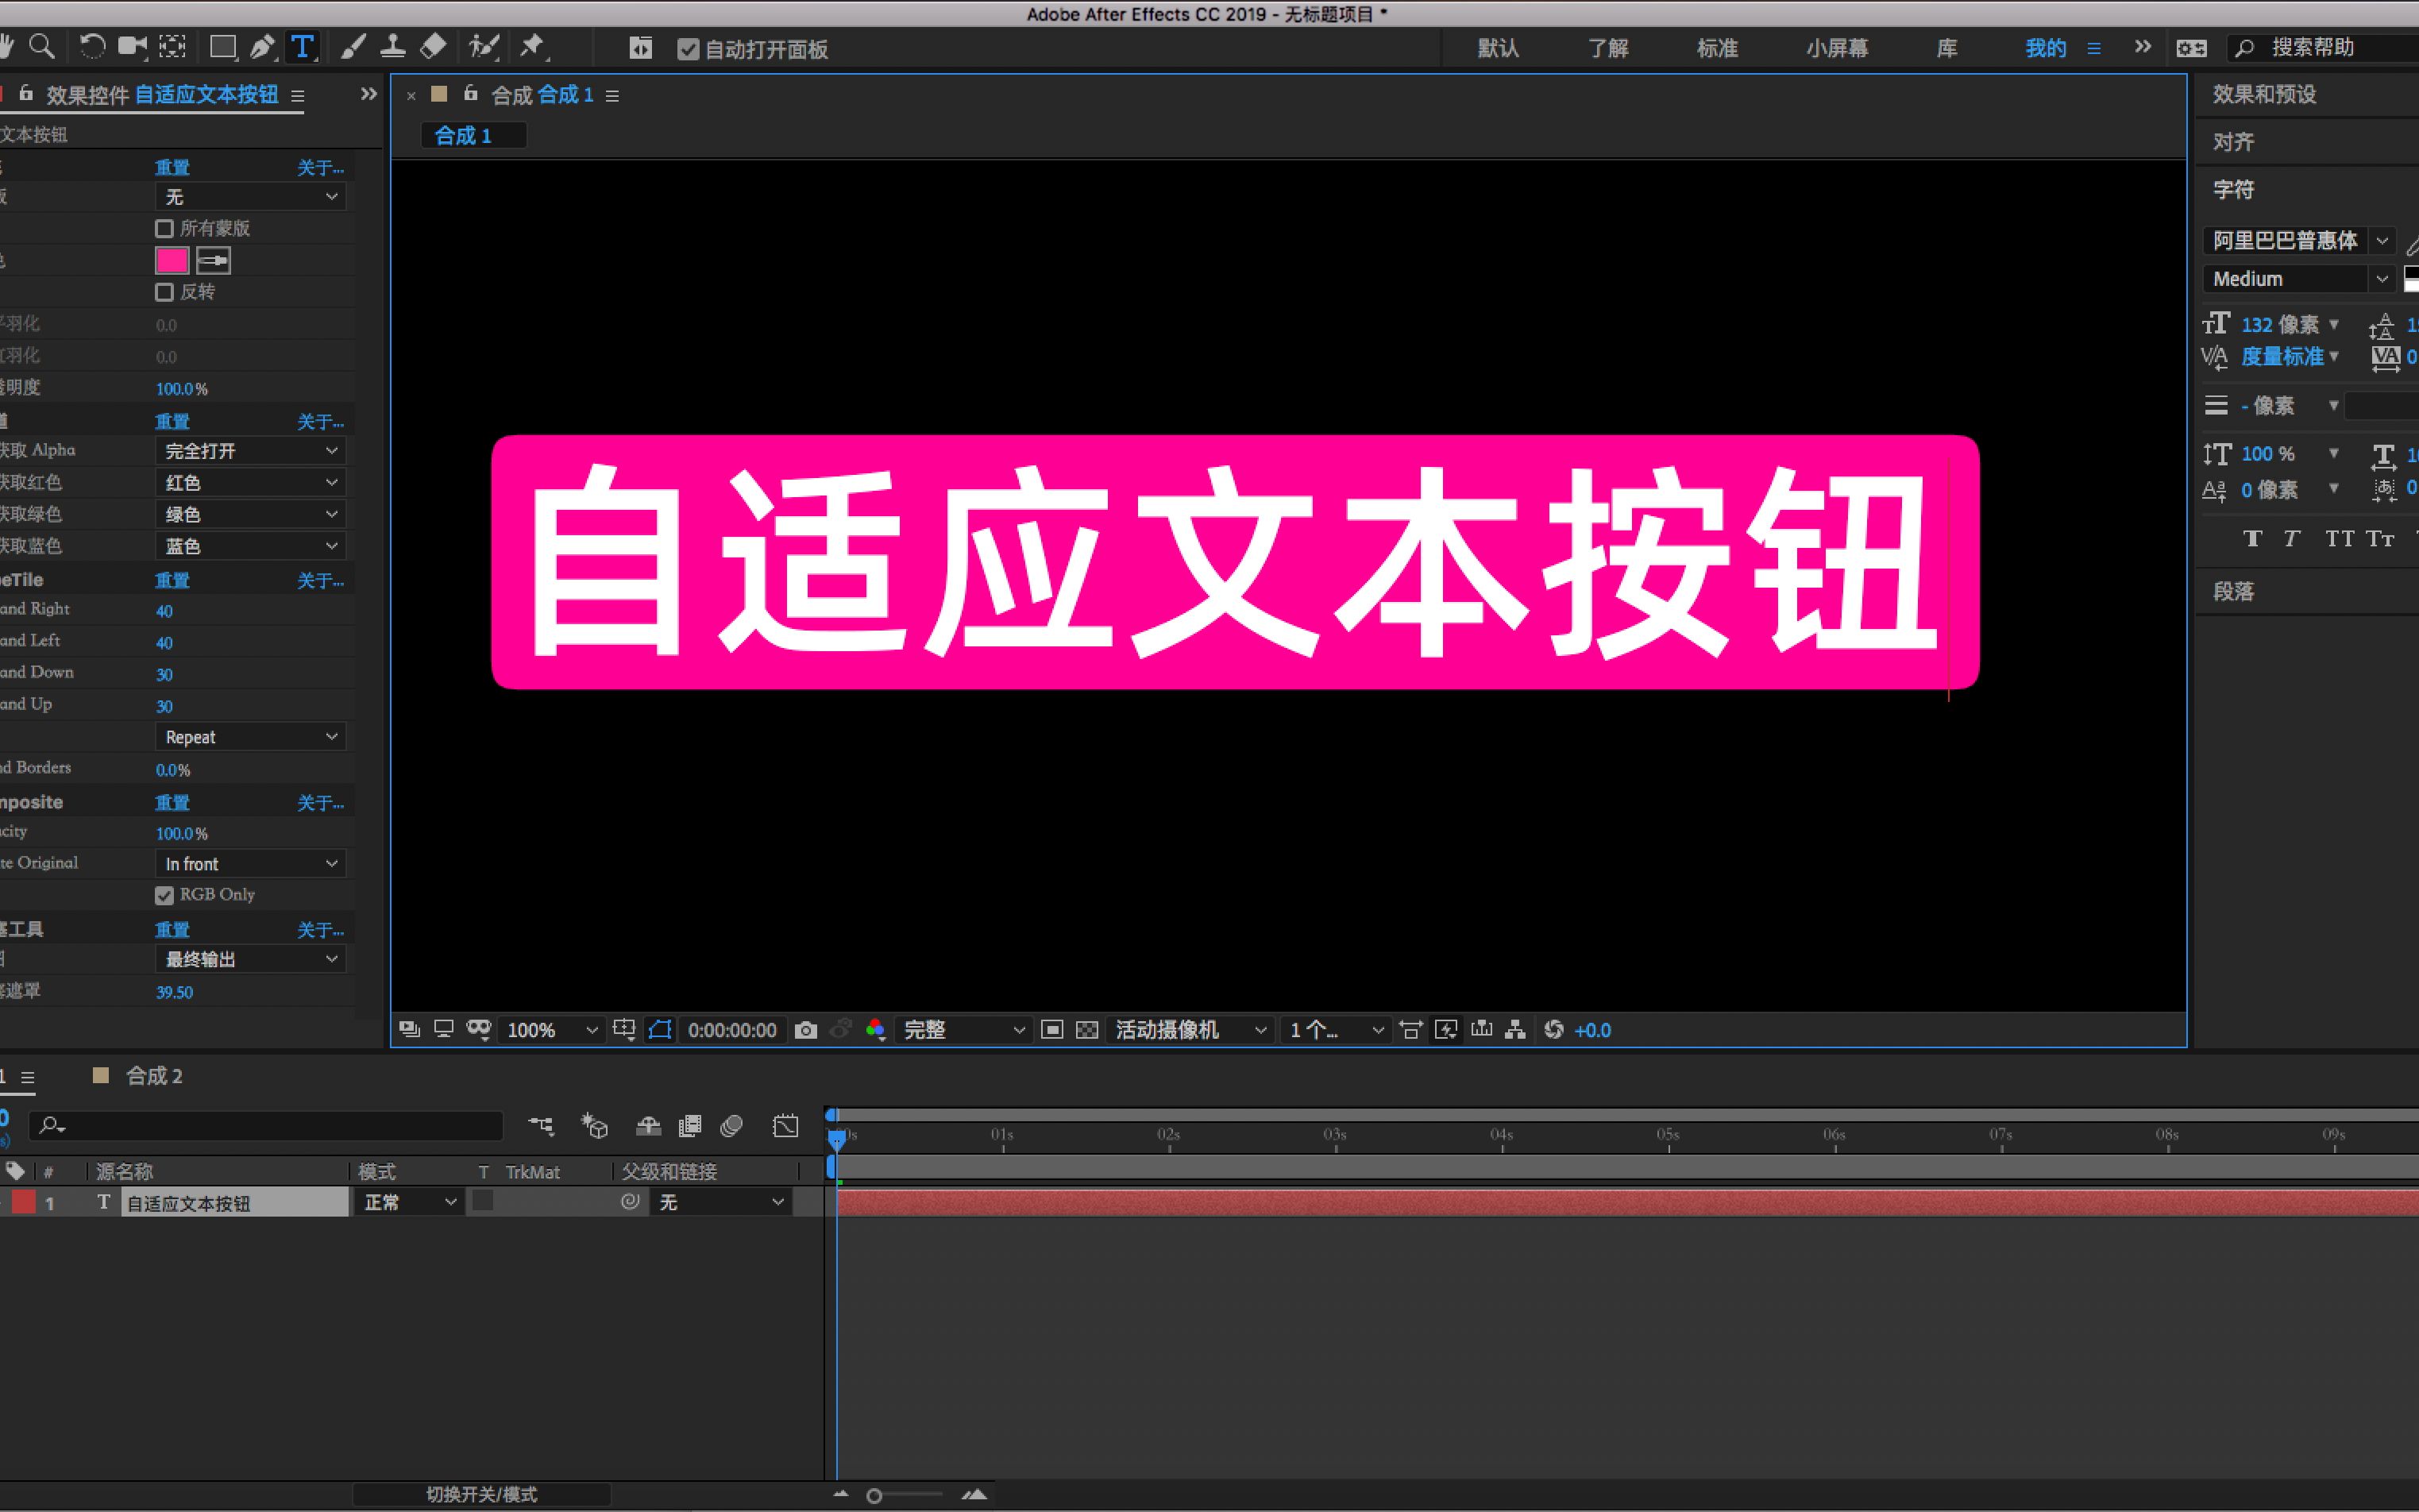Select the 自适应文本按钮 layer in timeline

pyautogui.click(x=189, y=1203)
